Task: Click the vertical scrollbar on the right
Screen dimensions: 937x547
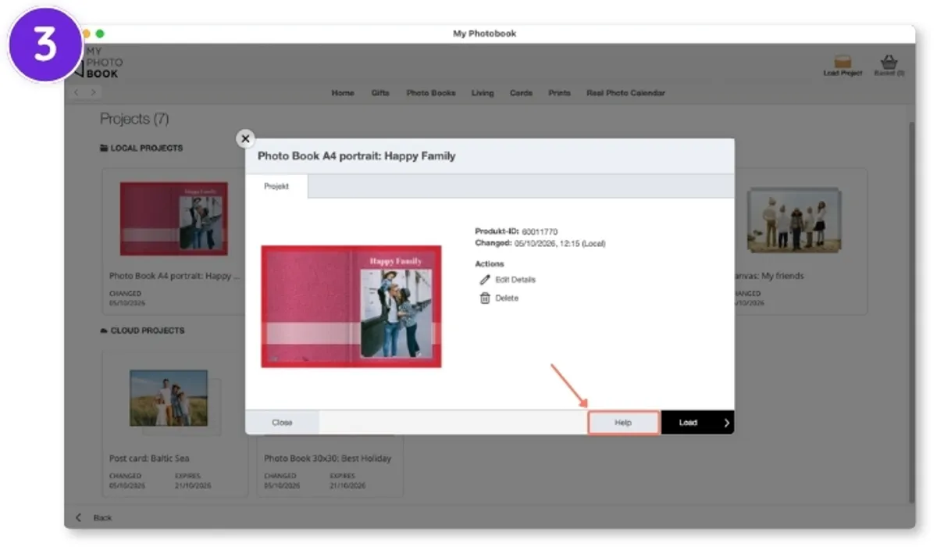Action: (910, 313)
